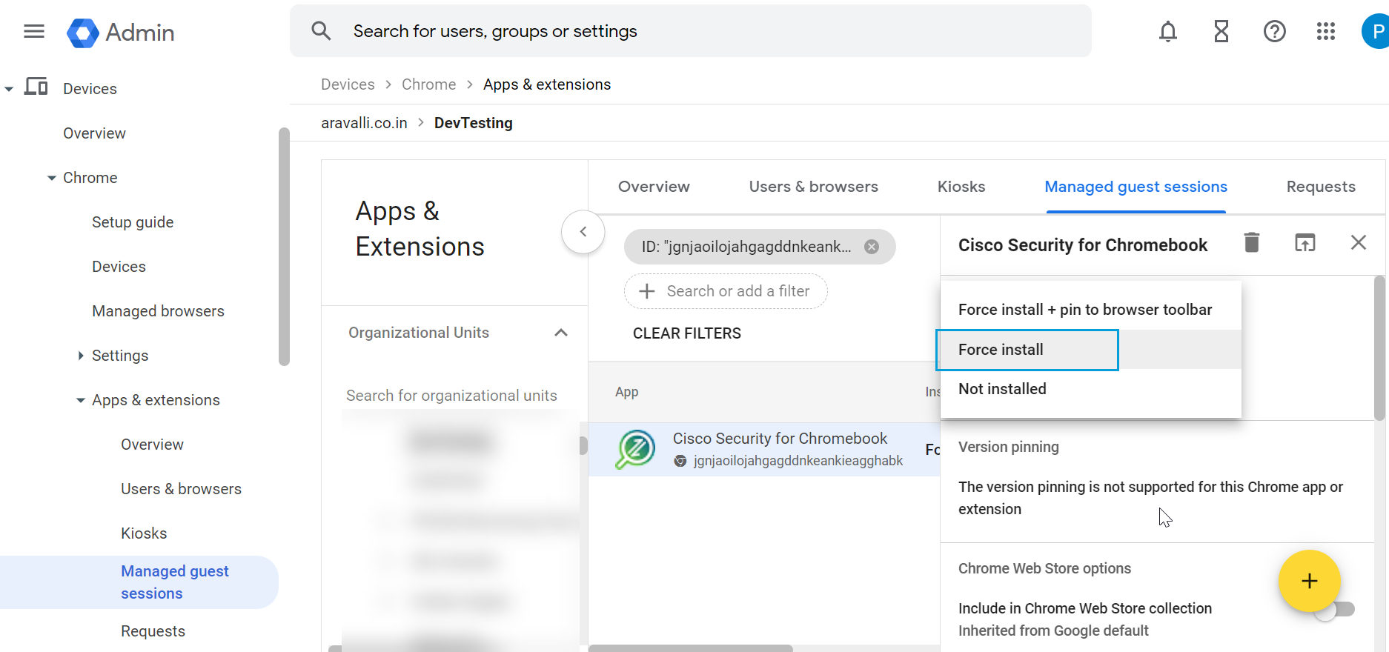Open the tasks hourglass icon

click(x=1221, y=31)
